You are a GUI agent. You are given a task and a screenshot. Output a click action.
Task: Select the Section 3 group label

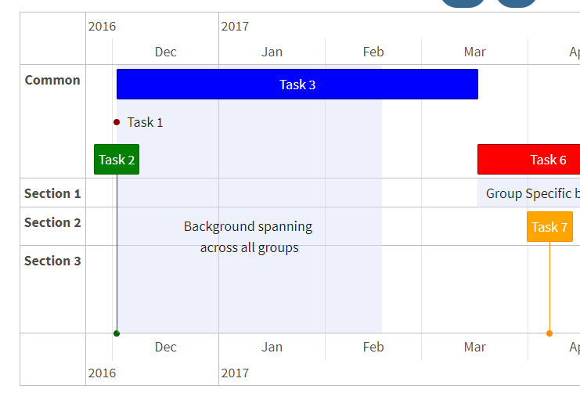pyautogui.click(x=52, y=261)
